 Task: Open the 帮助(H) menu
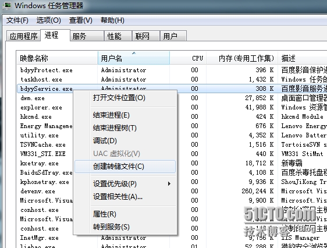tap(112, 20)
